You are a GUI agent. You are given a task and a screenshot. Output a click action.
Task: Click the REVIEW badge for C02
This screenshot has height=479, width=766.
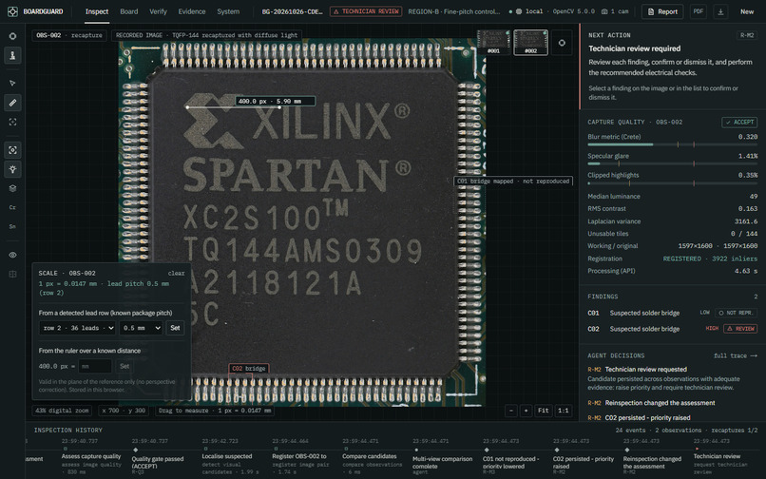pyautogui.click(x=740, y=329)
